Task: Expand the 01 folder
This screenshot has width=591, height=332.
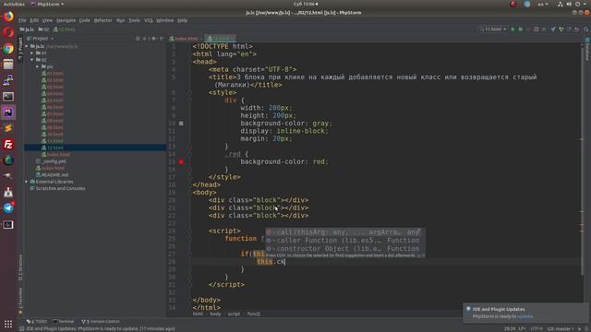Action: coord(32,53)
